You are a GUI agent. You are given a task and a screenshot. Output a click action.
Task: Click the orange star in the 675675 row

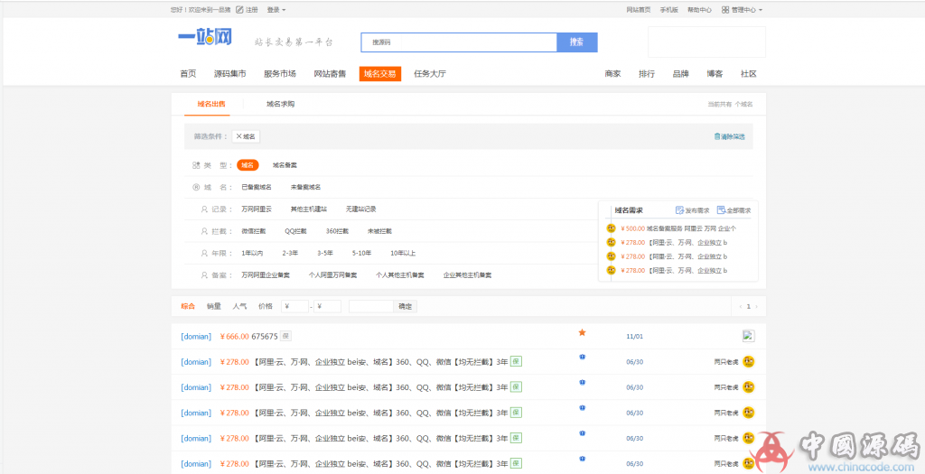coord(583,332)
